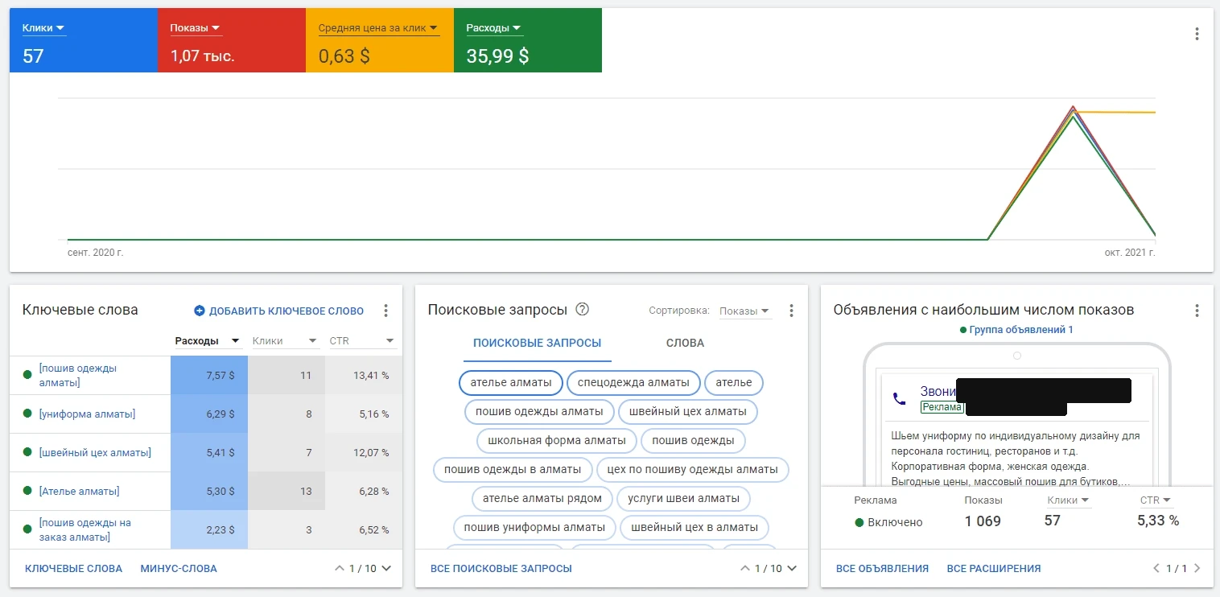Image resolution: width=1220 pixels, height=597 pixels.
Task: Open the chart's three-dot options menu
Action: tap(1197, 34)
